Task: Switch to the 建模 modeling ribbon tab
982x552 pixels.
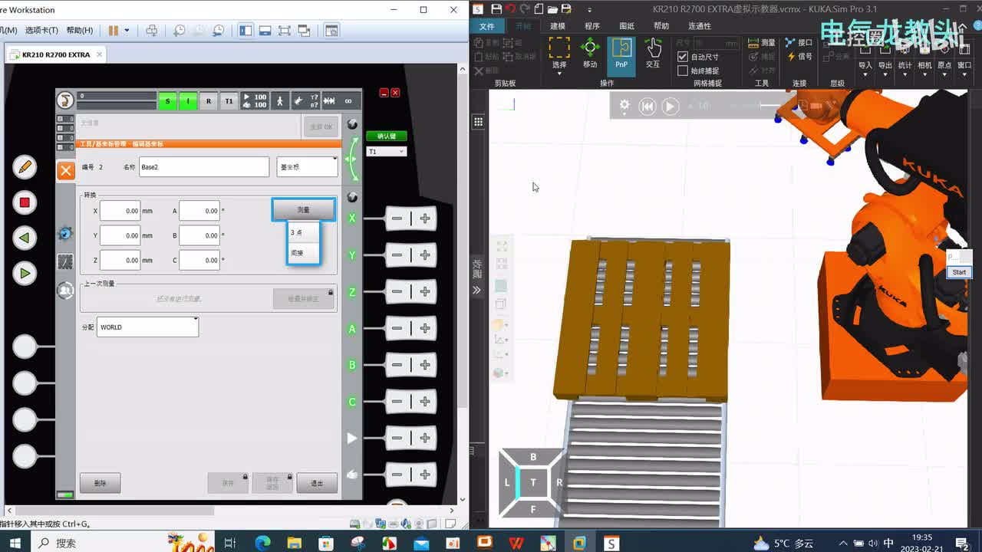Action: point(558,26)
